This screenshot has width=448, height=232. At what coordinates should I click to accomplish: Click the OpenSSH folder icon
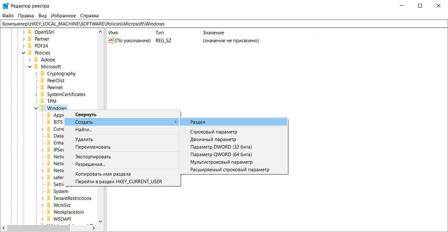pyautogui.click(x=30, y=32)
